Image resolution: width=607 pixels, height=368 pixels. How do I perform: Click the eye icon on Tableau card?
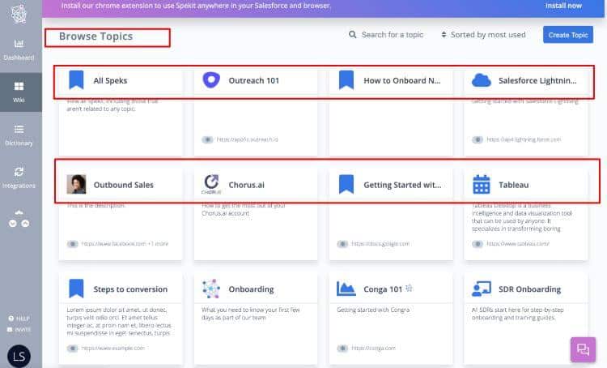pos(478,243)
